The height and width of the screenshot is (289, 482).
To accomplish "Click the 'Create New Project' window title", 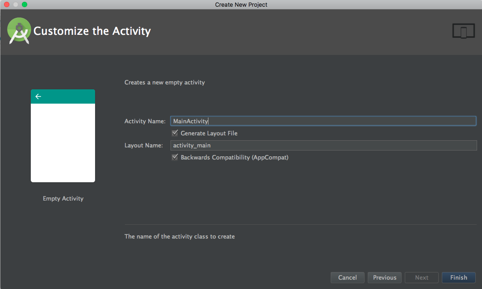I will (x=241, y=4).
